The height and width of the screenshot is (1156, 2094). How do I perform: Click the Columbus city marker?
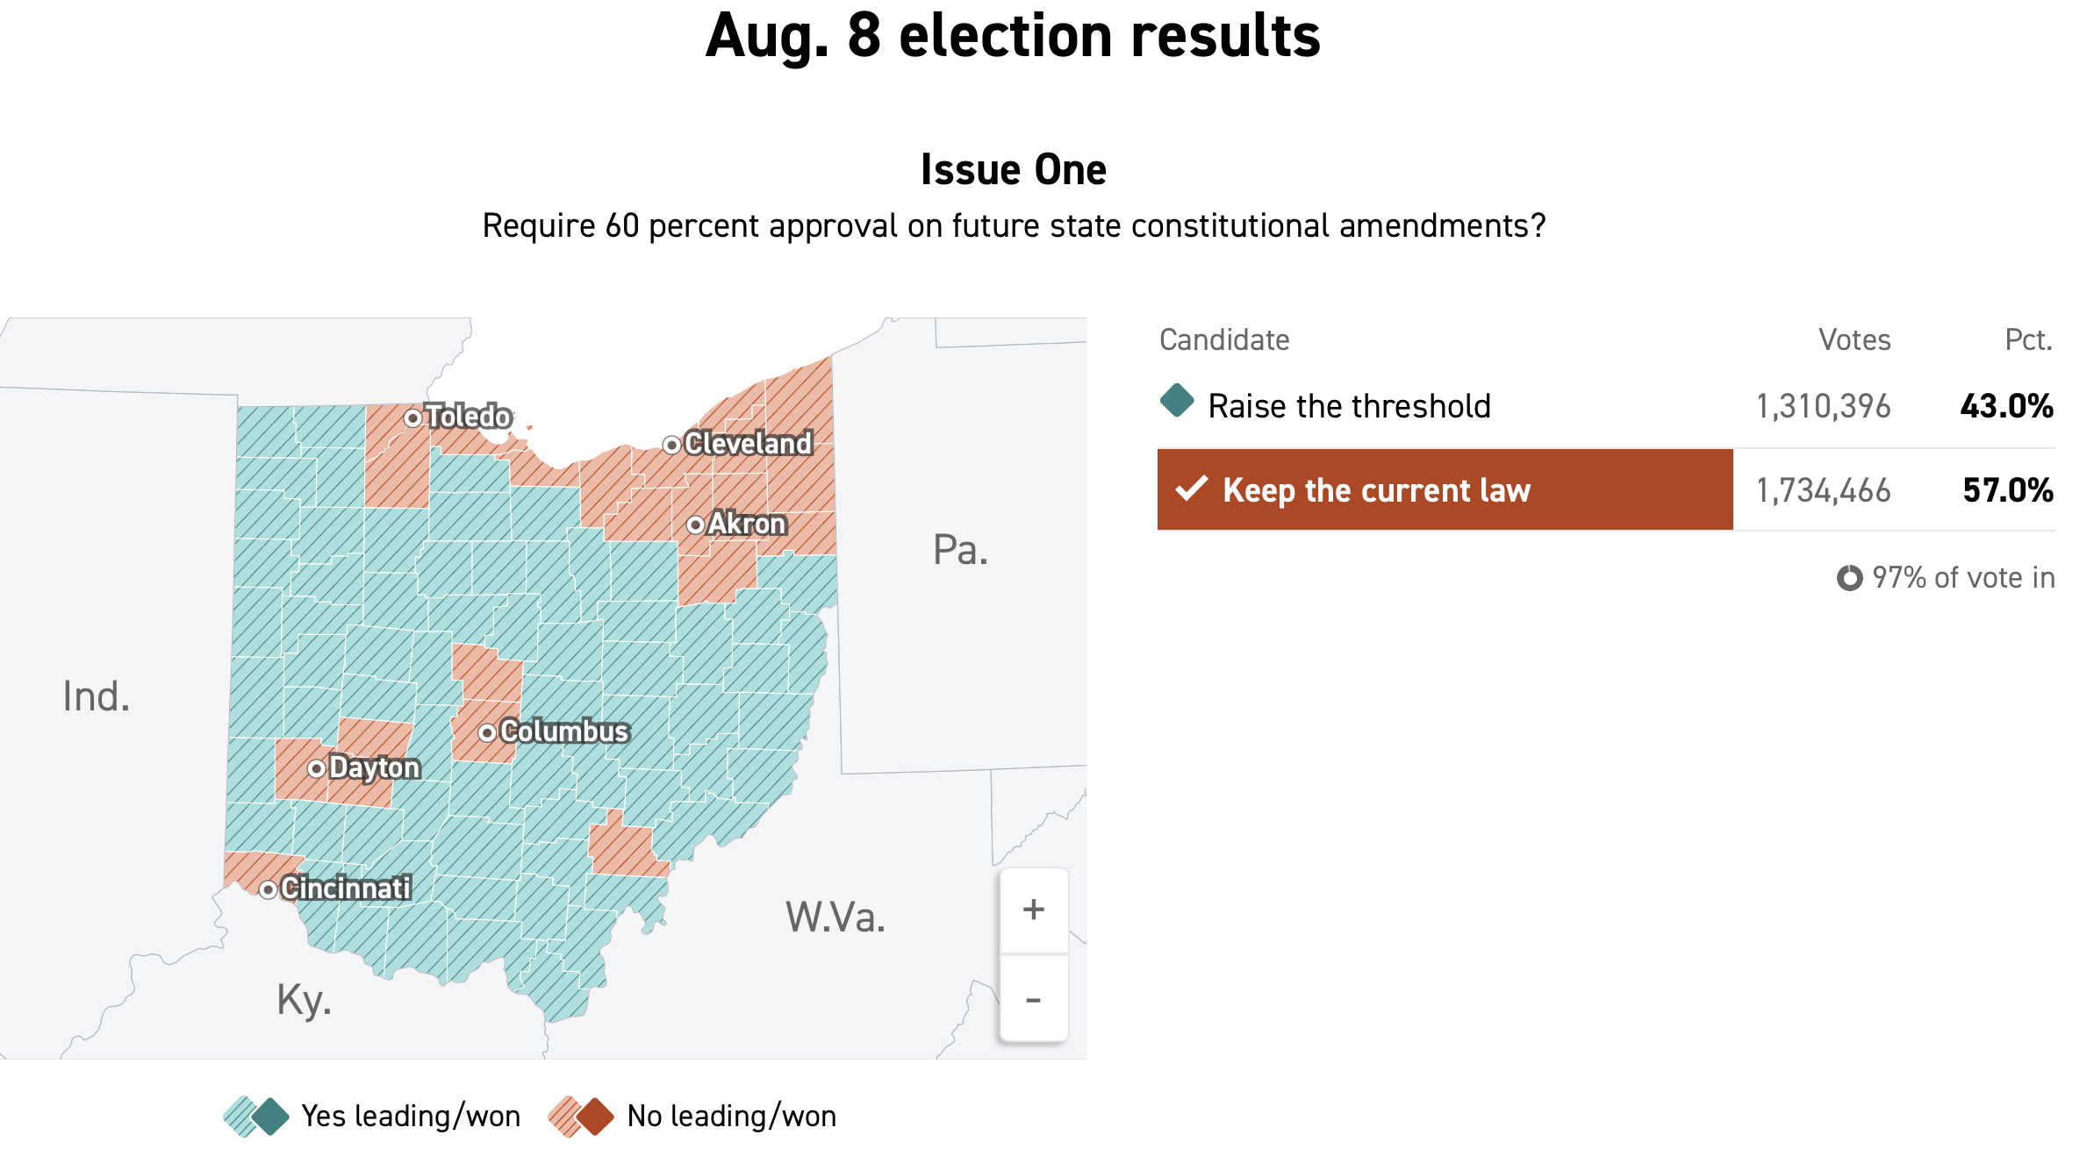click(x=487, y=732)
